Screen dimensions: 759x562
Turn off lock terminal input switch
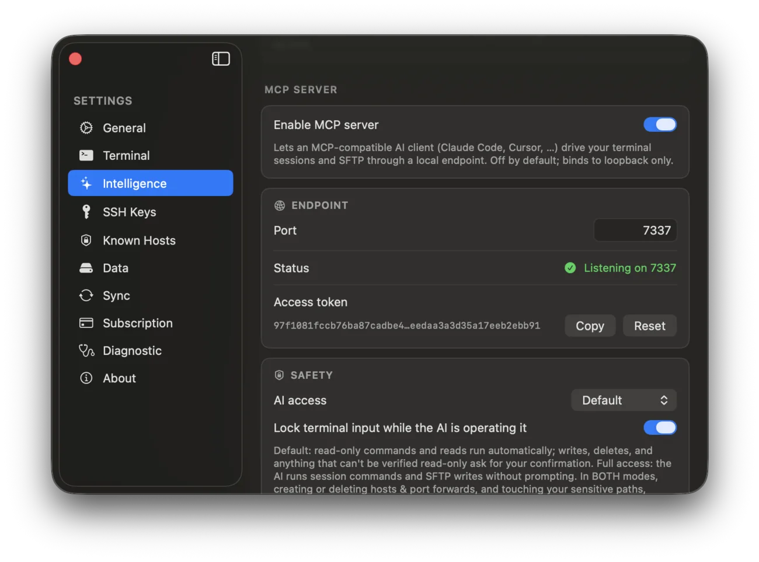tap(660, 428)
